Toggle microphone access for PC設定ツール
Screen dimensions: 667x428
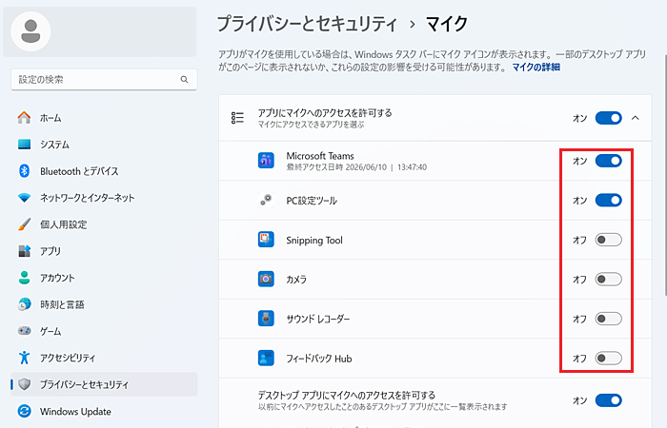(x=608, y=200)
